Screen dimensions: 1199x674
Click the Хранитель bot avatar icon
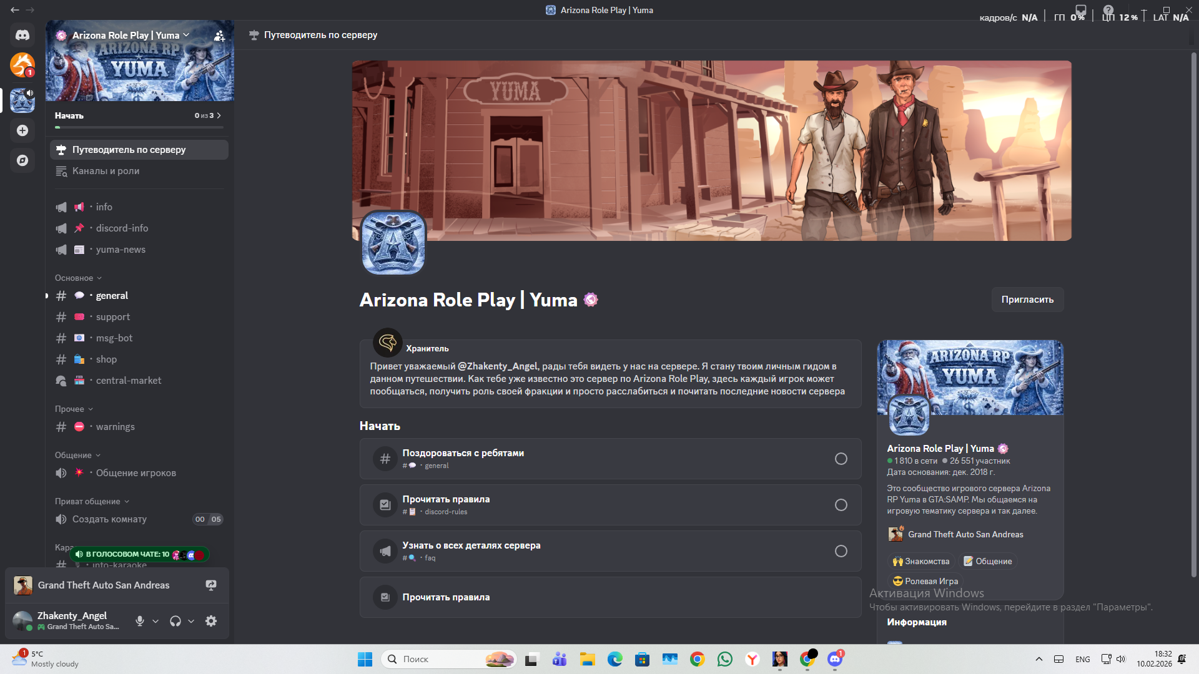click(x=388, y=343)
